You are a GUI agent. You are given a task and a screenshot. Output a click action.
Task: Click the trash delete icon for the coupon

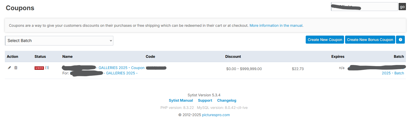(x=16, y=68)
